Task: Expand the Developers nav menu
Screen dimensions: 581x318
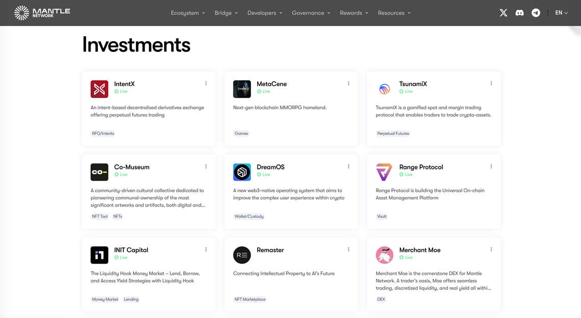Action: (265, 13)
